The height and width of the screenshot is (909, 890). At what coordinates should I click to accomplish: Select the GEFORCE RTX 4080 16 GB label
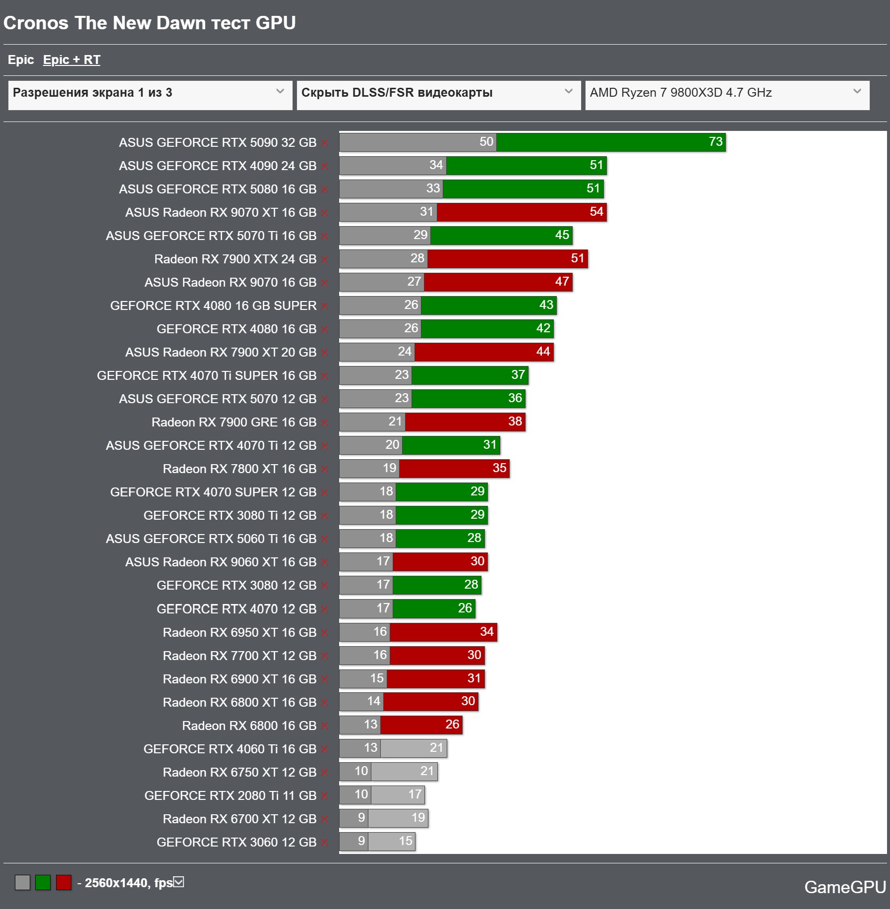point(237,329)
